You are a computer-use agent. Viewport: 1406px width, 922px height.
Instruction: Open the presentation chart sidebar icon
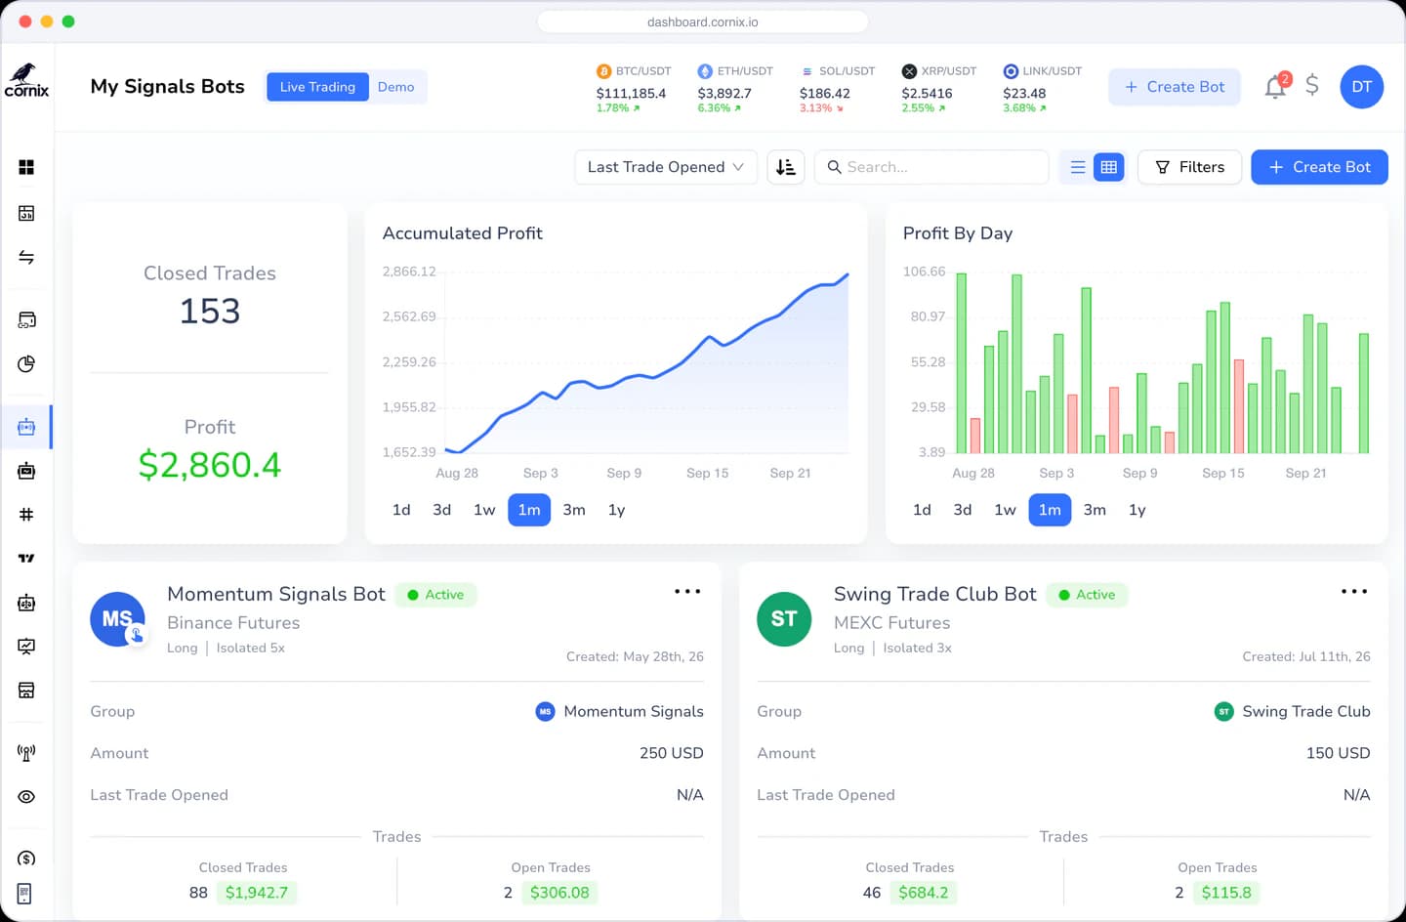26,647
